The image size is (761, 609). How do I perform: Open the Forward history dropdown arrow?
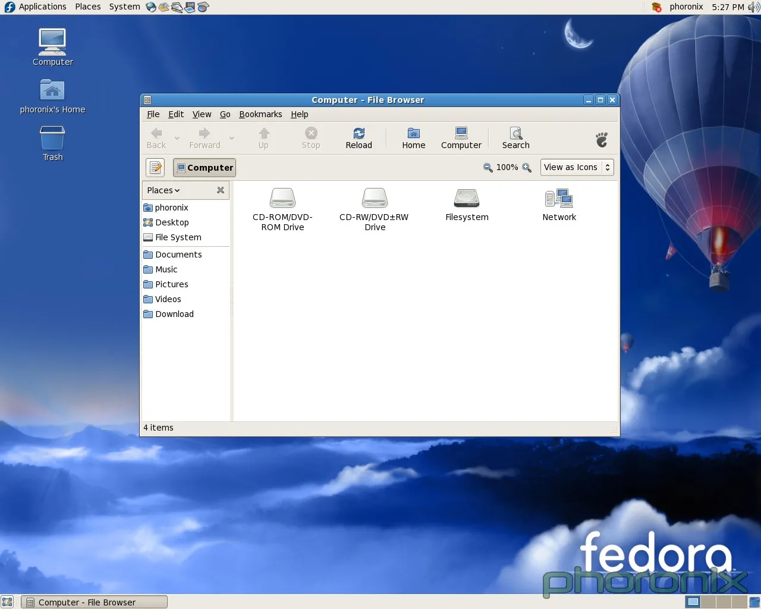pos(232,138)
